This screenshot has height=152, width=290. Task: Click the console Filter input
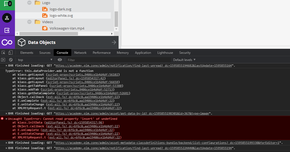pyautogui.click(x=118, y=60)
